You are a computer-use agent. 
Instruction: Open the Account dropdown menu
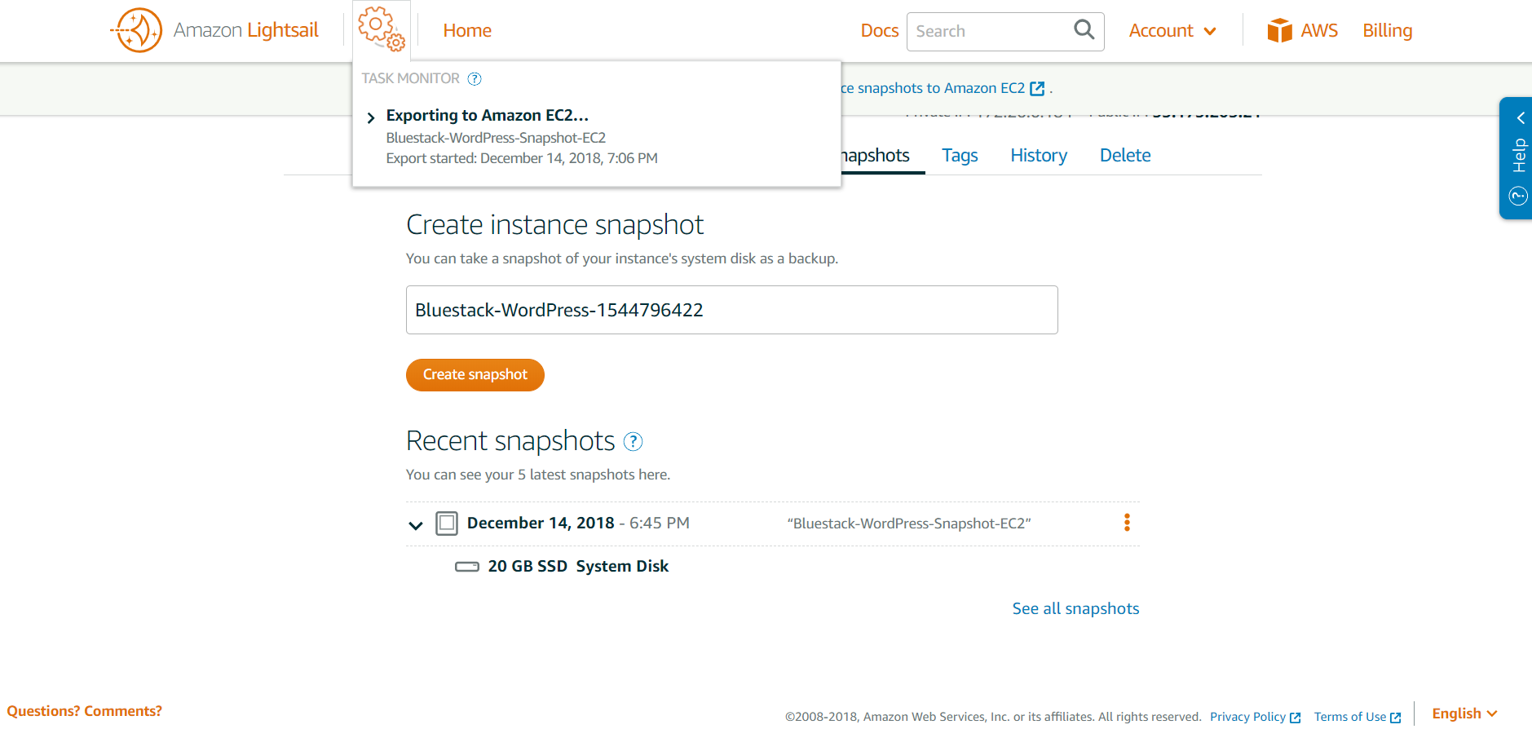pos(1172,31)
